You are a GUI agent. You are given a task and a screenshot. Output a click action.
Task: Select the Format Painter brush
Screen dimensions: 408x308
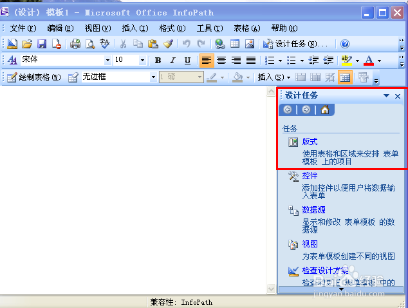pyautogui.click(x=168, y=44)
